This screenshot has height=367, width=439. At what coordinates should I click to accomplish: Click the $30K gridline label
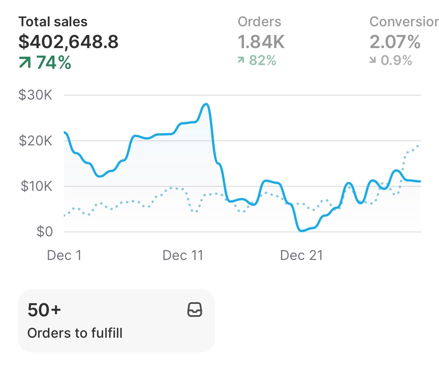[35, 95]
